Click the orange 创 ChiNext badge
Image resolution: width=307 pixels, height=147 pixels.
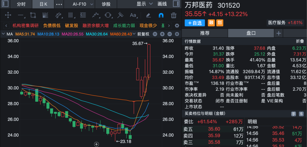point(220,23)
